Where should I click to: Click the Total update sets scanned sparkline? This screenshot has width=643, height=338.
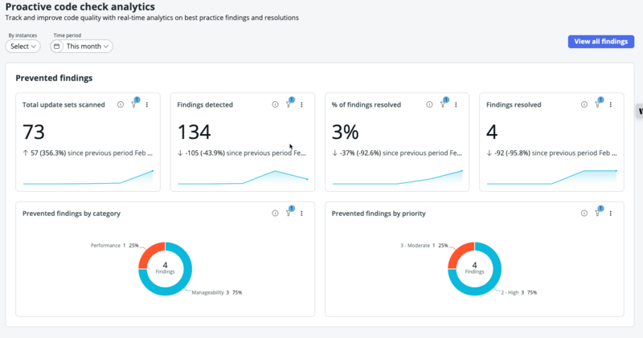pyautogui.click(x=88, y=177)
